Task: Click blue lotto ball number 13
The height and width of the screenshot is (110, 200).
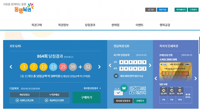Action: coord(53,67)
